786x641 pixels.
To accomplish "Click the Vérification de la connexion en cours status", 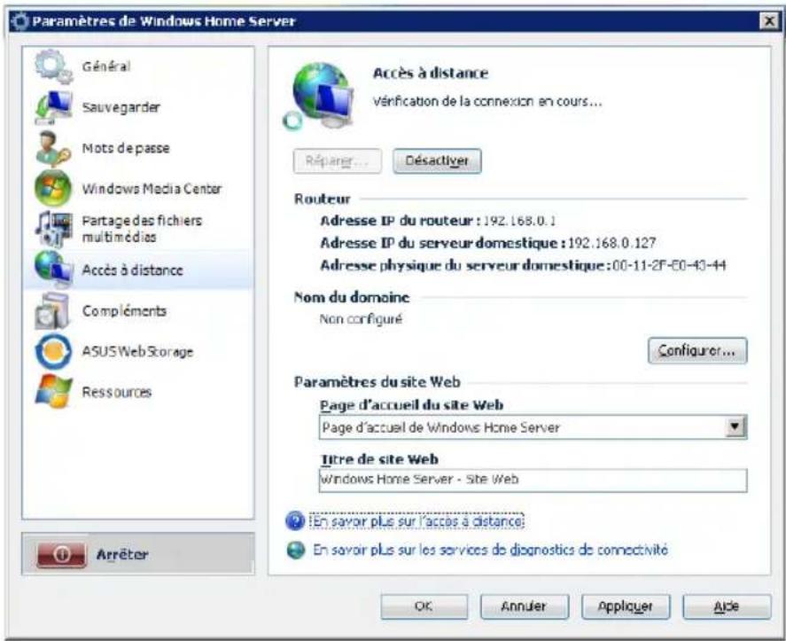I will pos(486,102).
